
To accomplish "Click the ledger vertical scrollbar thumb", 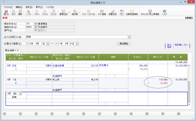I will click(189, 92).
